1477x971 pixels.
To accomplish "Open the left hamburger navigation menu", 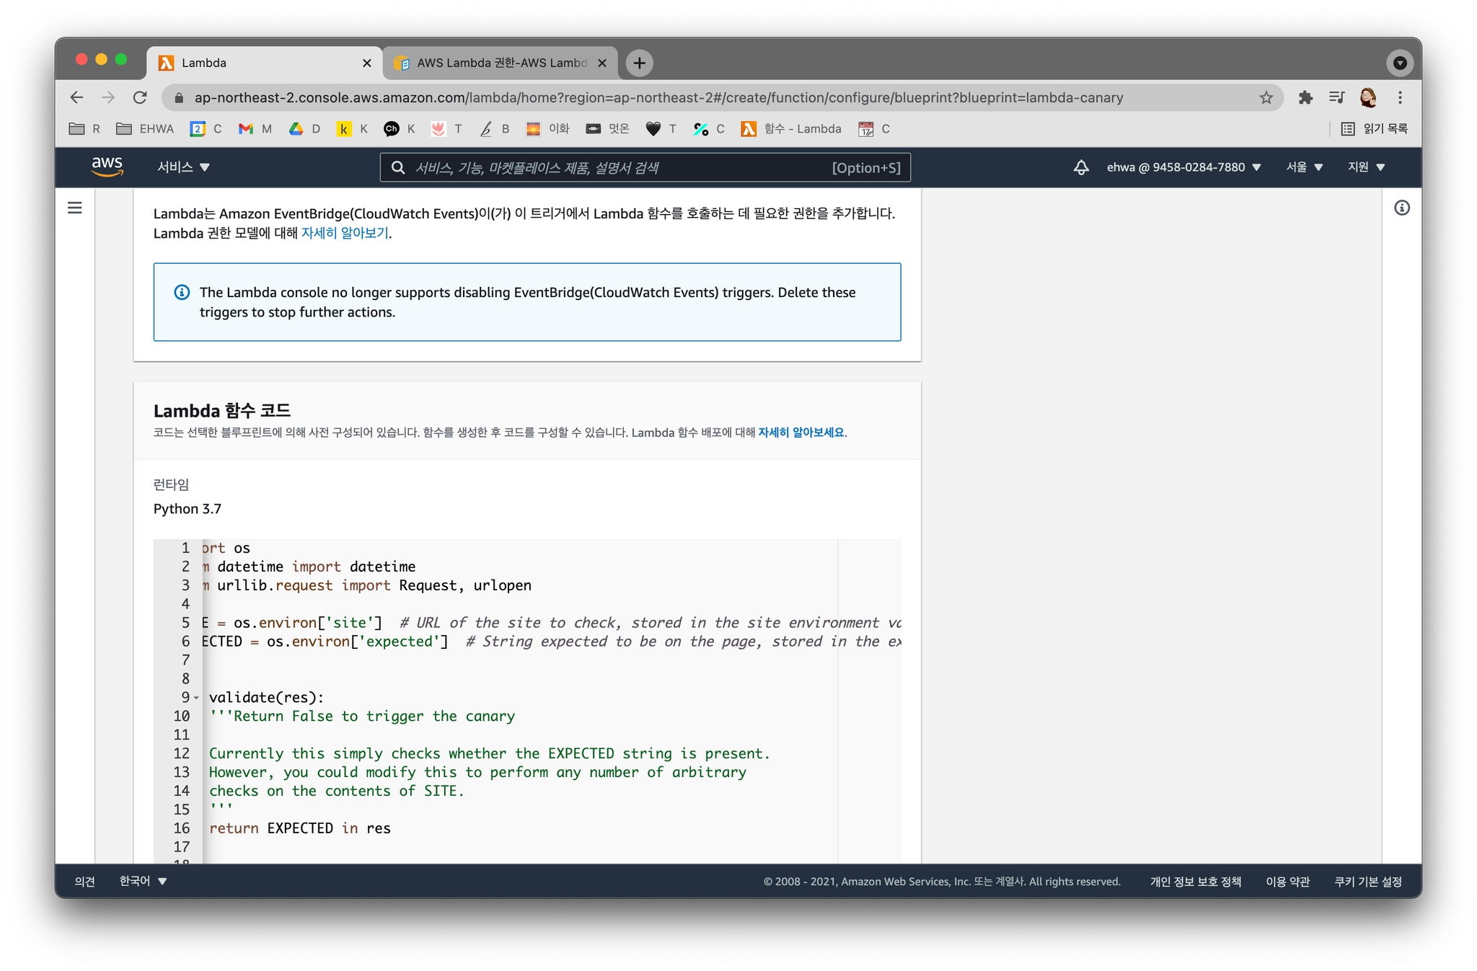I will (x=75, y=208).
